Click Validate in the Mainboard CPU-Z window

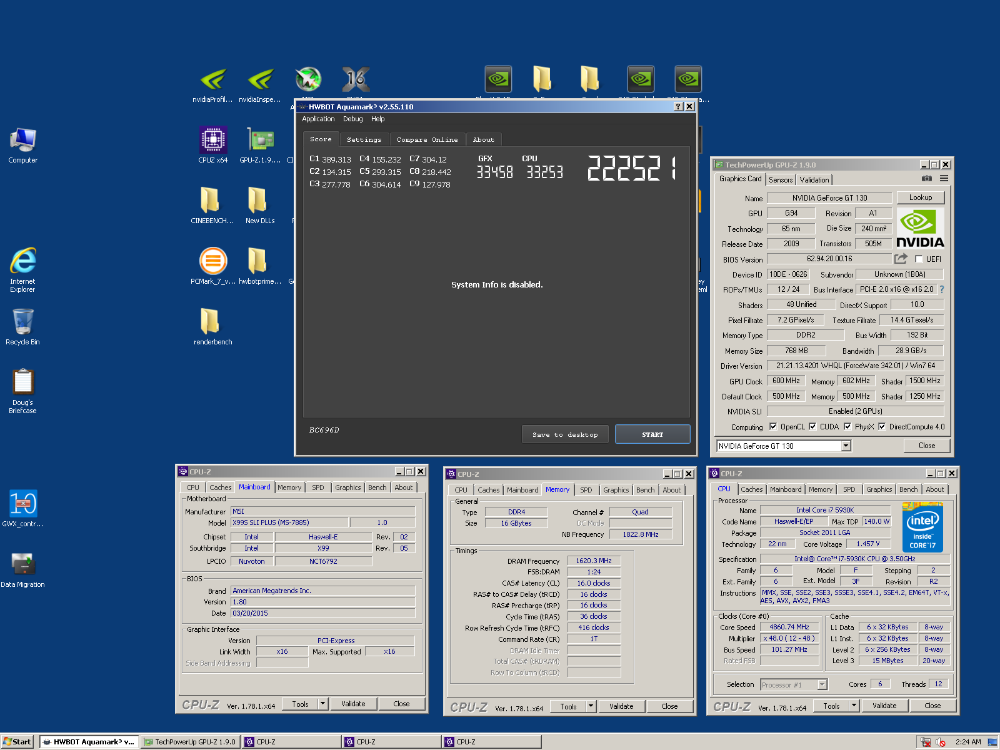tap(353, 704)
